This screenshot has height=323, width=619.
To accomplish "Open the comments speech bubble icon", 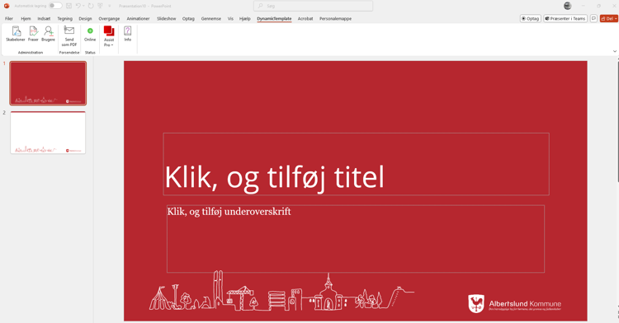I will [x=593, y=18].
